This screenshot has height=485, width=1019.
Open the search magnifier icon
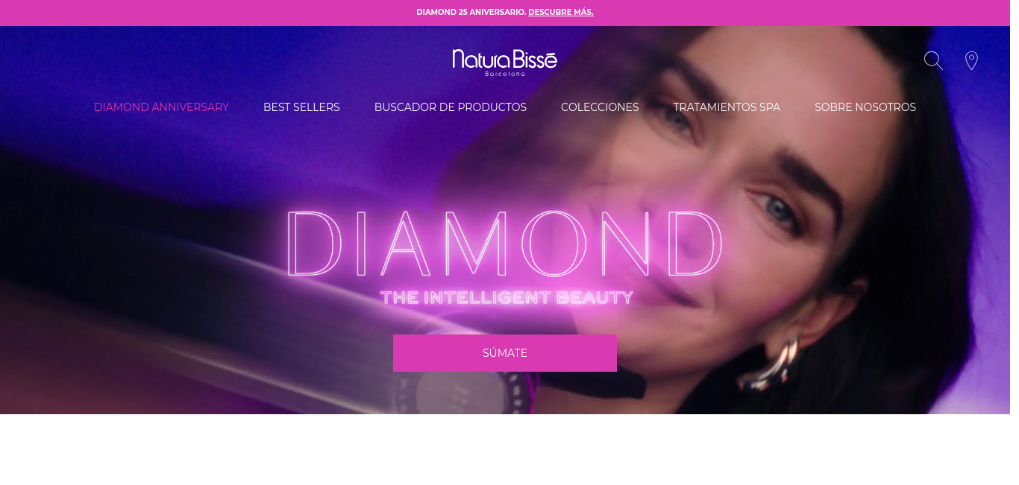pyautogui.click(x=933, y=61)
